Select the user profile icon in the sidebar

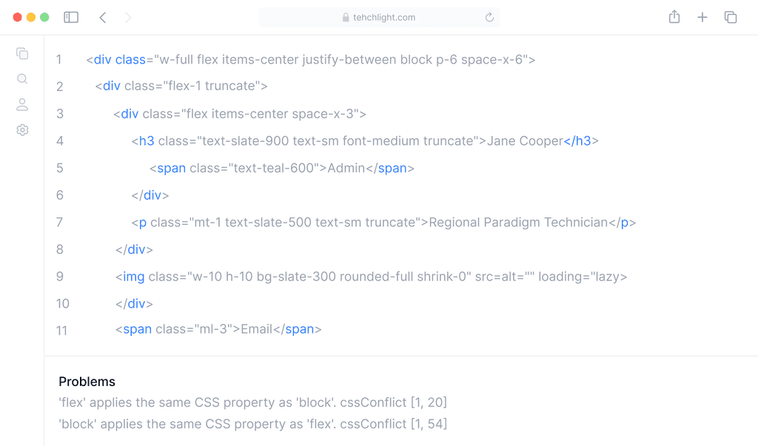pyautogui.click(x=22, y=104)
